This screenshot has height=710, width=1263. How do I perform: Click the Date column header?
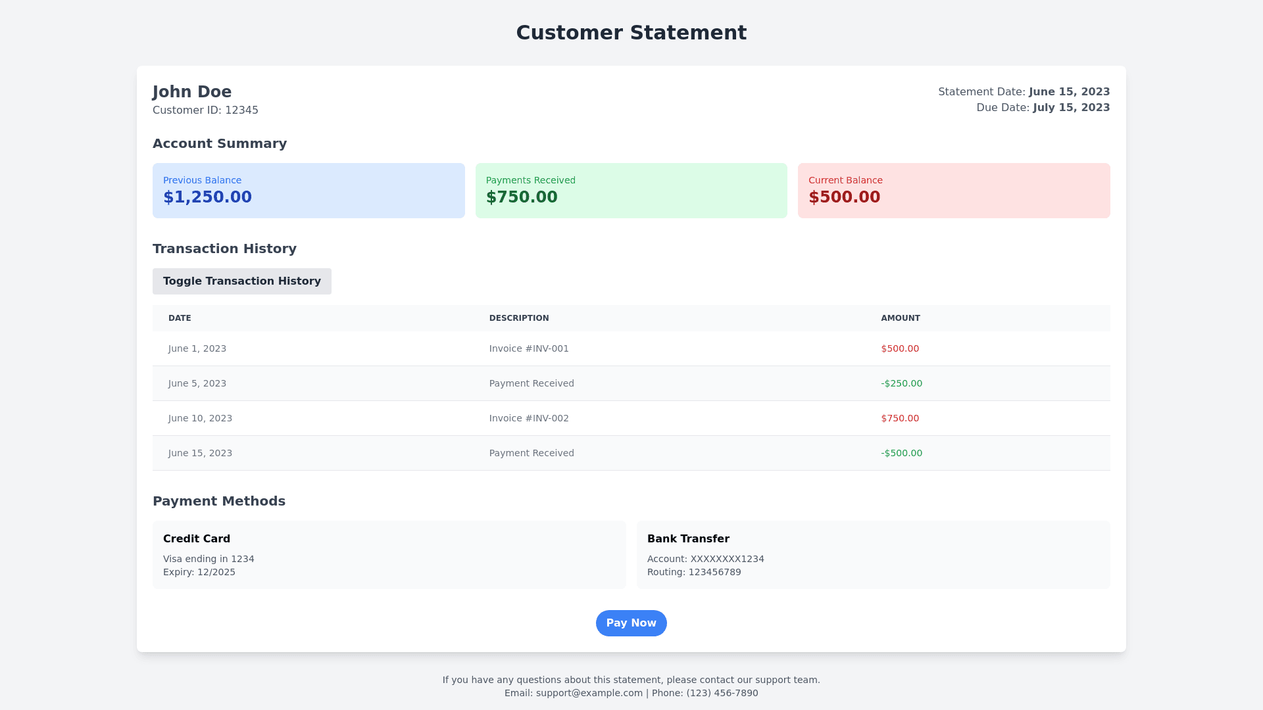[x=180, y=318]
